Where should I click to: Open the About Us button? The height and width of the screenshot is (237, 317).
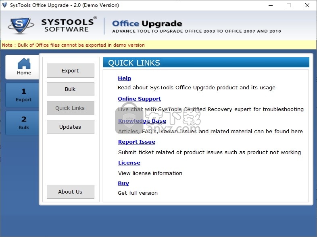click(x=70, y=192)
